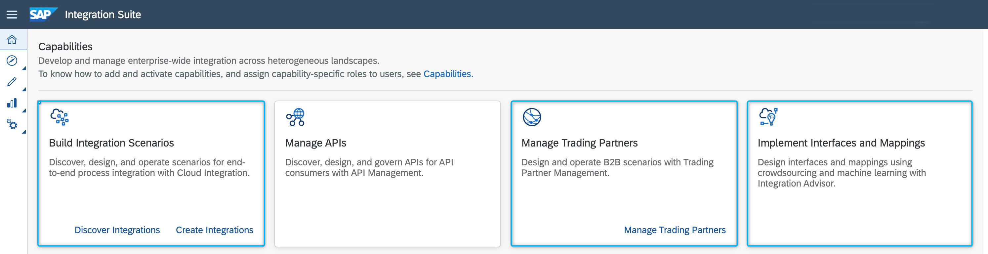Click the Cloud Integration description text

(149, 167)
